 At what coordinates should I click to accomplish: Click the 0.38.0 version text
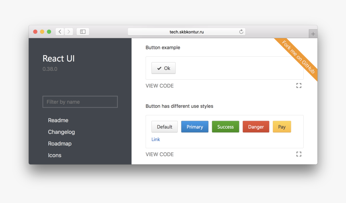click(x=50, y=69)
